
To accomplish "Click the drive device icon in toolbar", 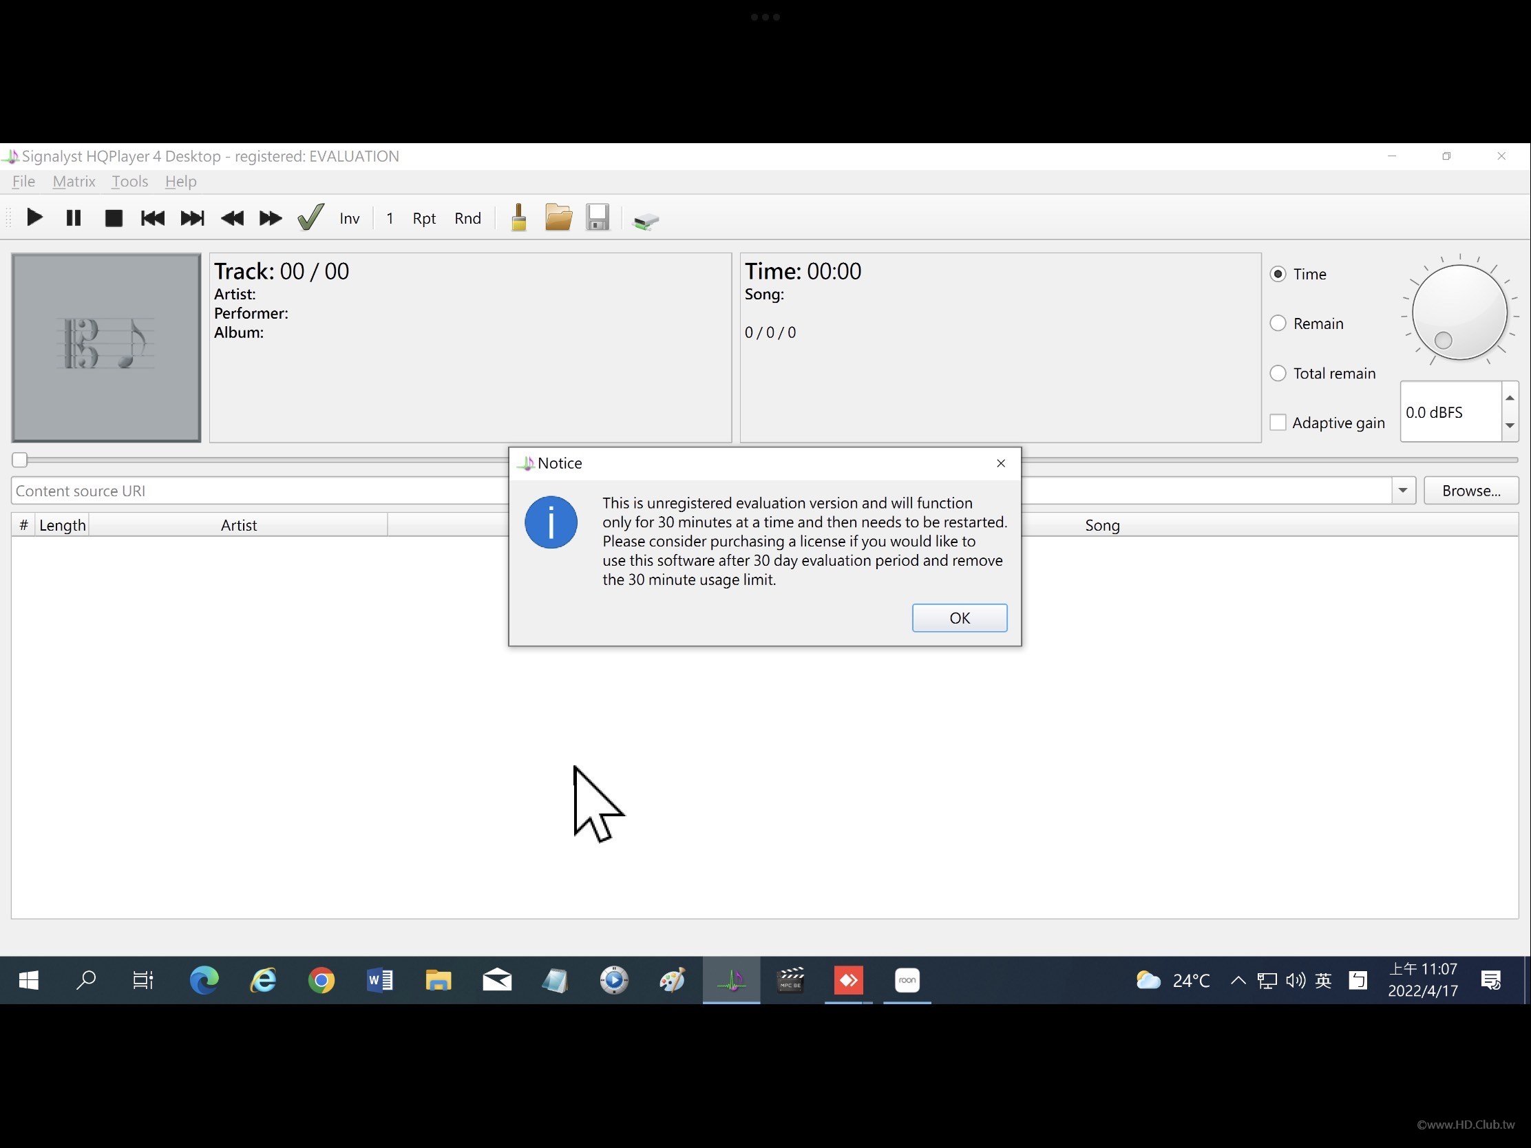I will point(645,221).
